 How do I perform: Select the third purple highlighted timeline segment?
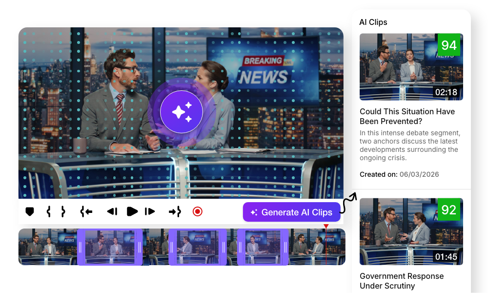click(x=263, y=247)
